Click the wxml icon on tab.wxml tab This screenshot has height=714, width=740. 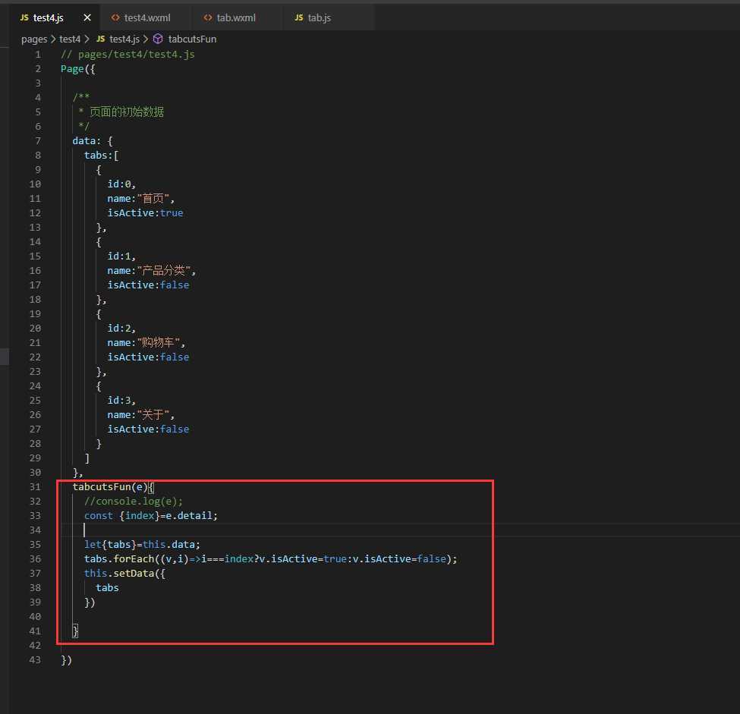pyautogui.click(x=208, y=17)
